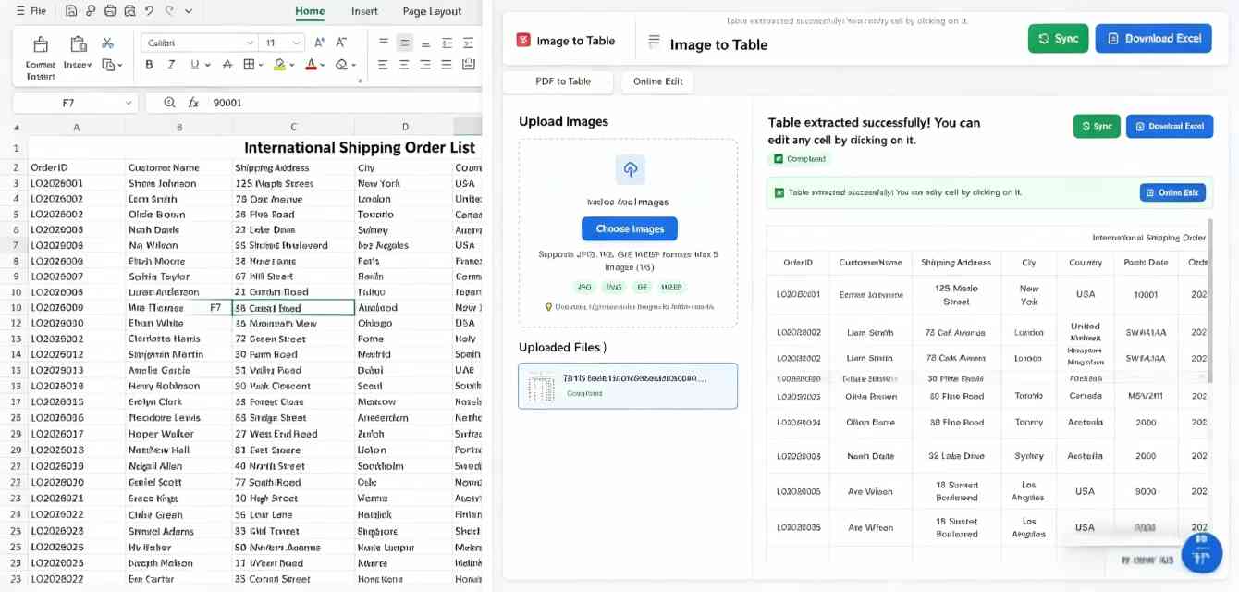Click the Cut scissors icon
The image size is (1239, 592).
coord(108,43)
